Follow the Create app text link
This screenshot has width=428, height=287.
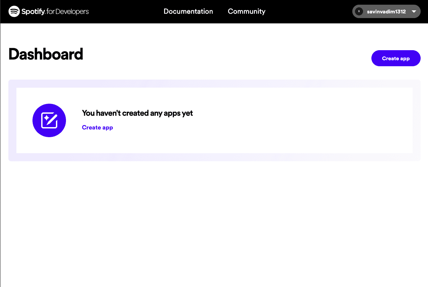pos(97,127)
